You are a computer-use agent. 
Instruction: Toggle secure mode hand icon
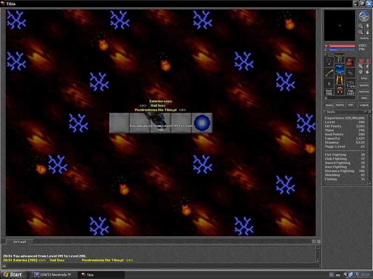point(367,72)
